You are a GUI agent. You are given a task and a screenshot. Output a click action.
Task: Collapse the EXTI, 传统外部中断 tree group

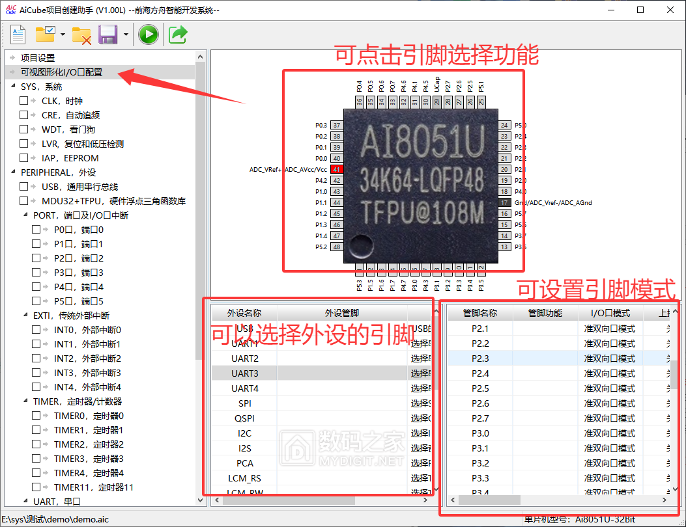[25, 316]
